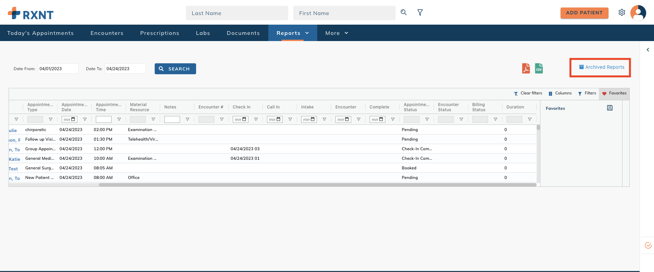
Task: Go to the Encounters tab
Action: (107, 33)
